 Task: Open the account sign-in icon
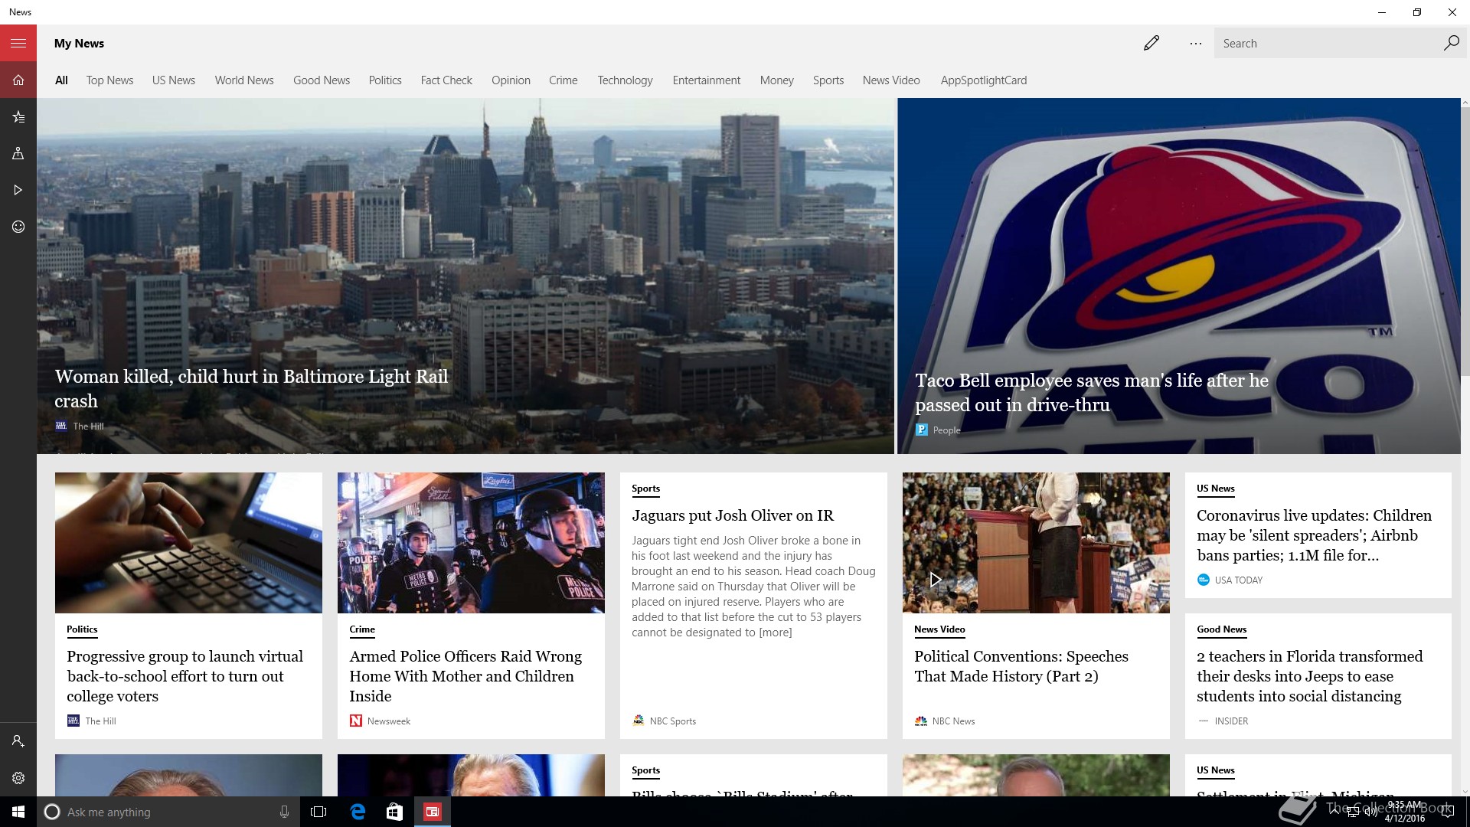click(18, 741)
